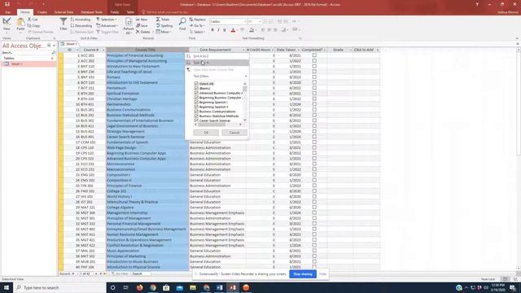Check Completed? for ACC 201 row
Viewport: 521px width, 293px height.
click(314, 55)
